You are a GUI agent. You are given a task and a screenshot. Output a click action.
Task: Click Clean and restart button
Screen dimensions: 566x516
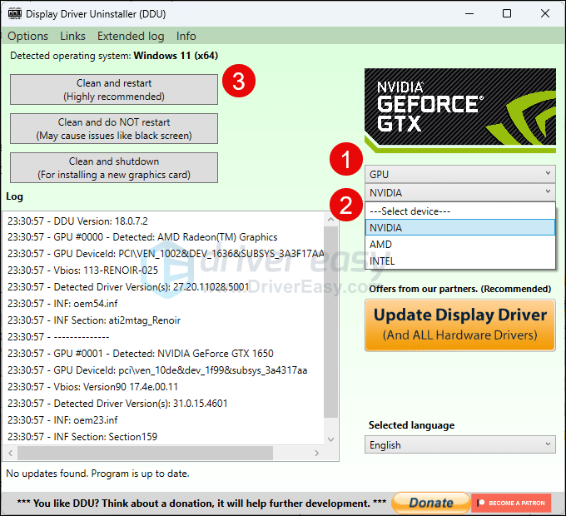coord(114,90)
